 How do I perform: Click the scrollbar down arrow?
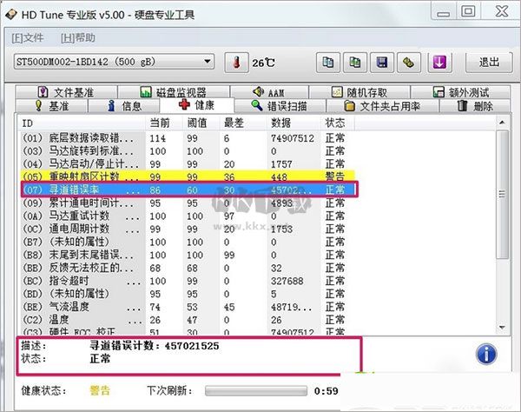pyautogui.click(x=502, y=328)
